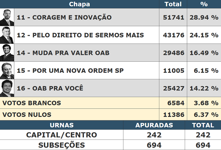Viewport: 221px width, 150px height.
Task: Click the candidate photo for chapa 11
Action: coord(7,17)
